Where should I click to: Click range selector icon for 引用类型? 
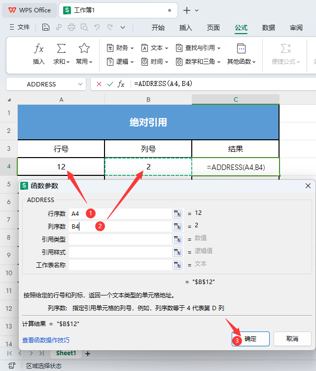click(177, 239)
